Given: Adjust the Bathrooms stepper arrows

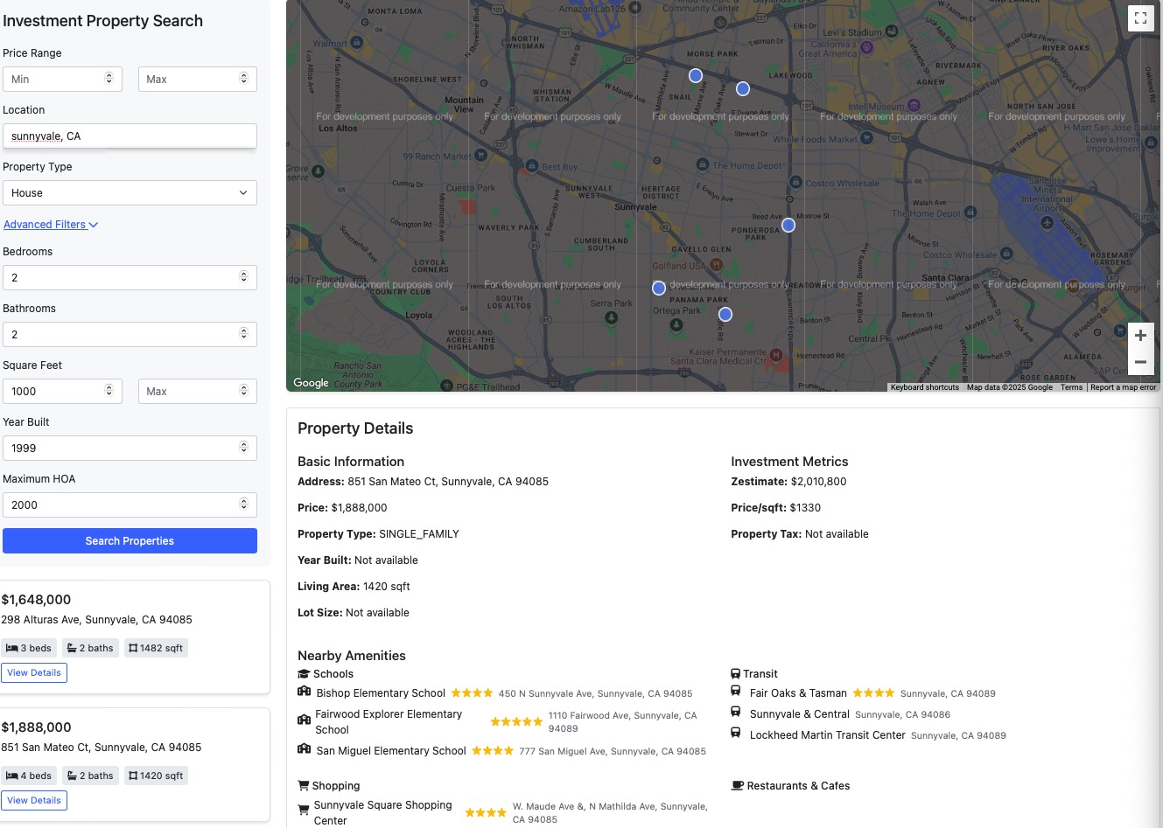Looking at the screenshot, I should point(244,334).
